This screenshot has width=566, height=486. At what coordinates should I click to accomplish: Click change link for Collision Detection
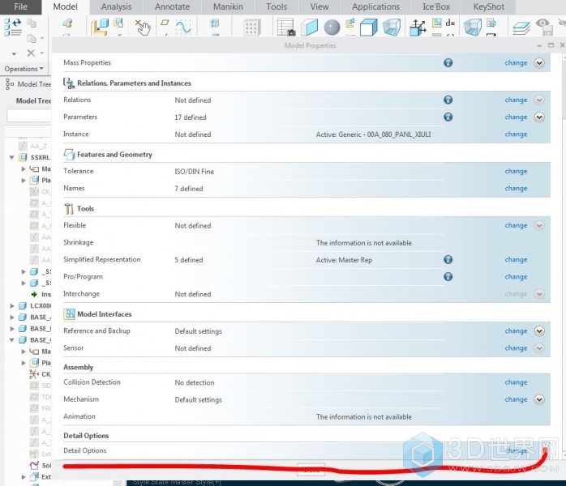point(516,382)
